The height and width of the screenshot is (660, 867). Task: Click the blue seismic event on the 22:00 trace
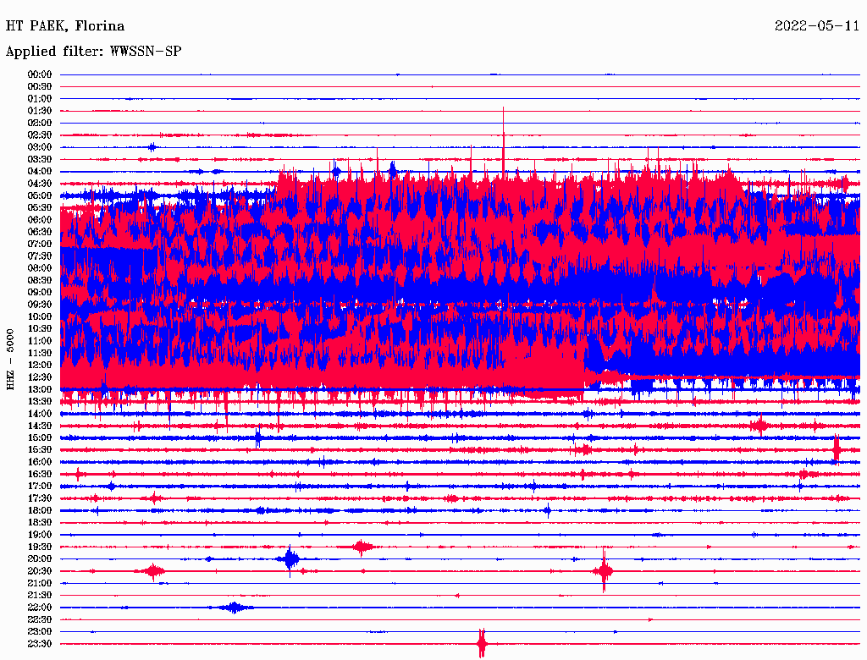tap(234, 608)
